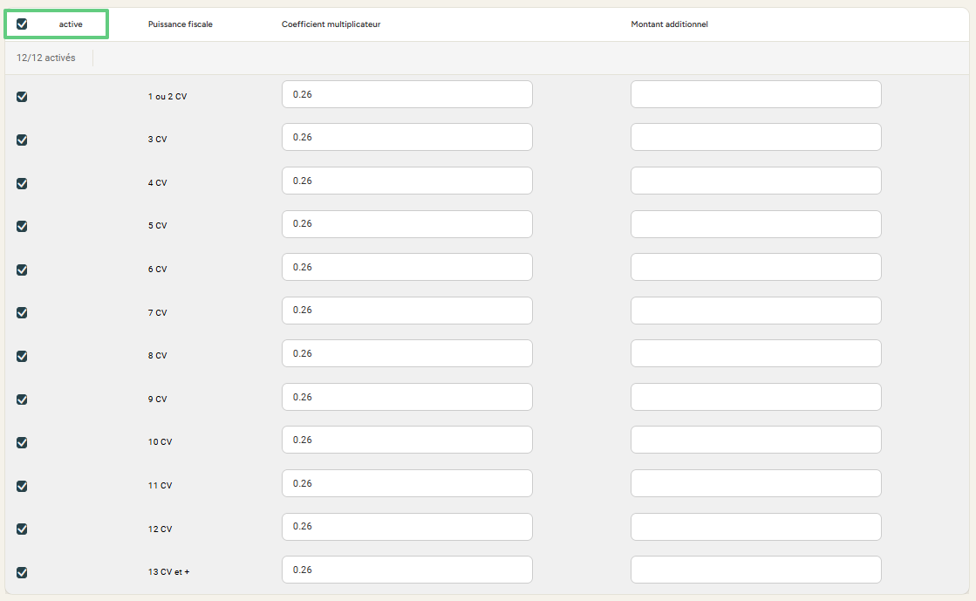Click the '12/12 activés' counter text

46,58
